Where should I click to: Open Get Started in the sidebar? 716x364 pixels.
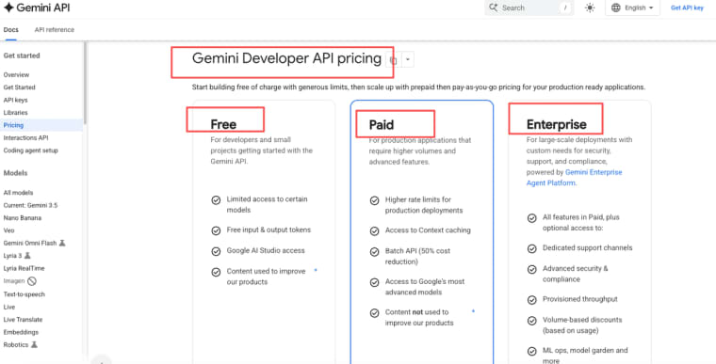click(19, 87)
